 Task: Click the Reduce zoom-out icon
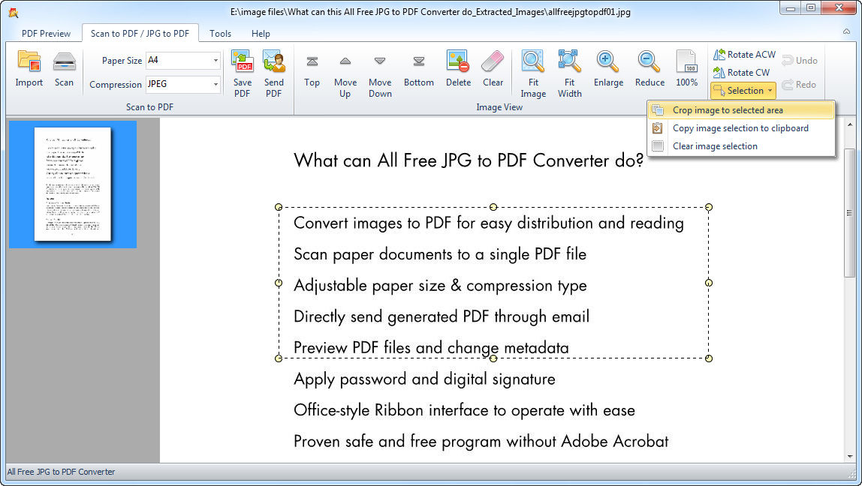click(x=650, y=61)
